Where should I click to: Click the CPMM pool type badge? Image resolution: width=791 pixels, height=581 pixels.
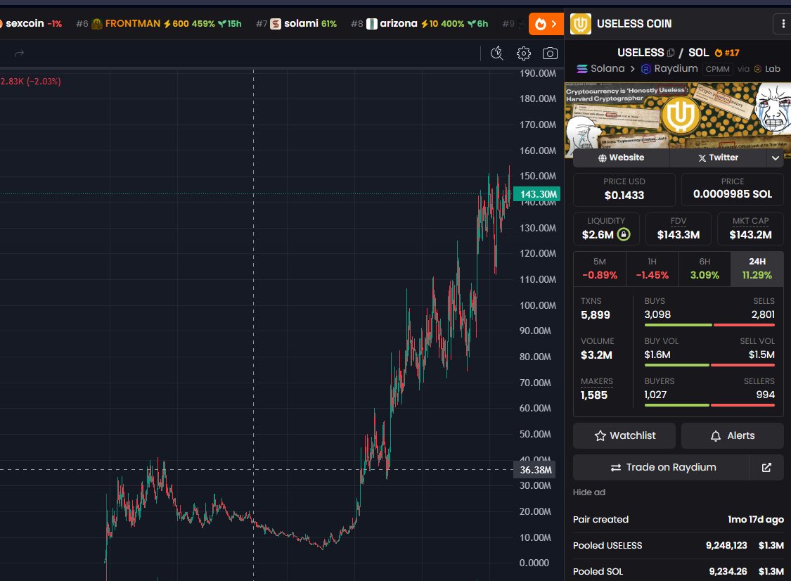point(717,69)
